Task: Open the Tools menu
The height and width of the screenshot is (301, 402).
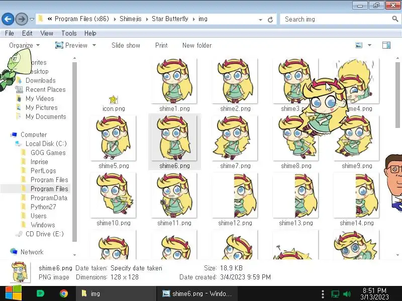Action: coord(69,33)
